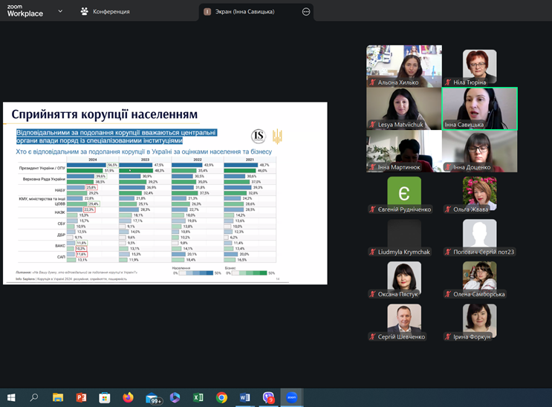The image size is (552, 407).
Task: Switch to Google Chrome in taskbar
Action: (221, 397)
